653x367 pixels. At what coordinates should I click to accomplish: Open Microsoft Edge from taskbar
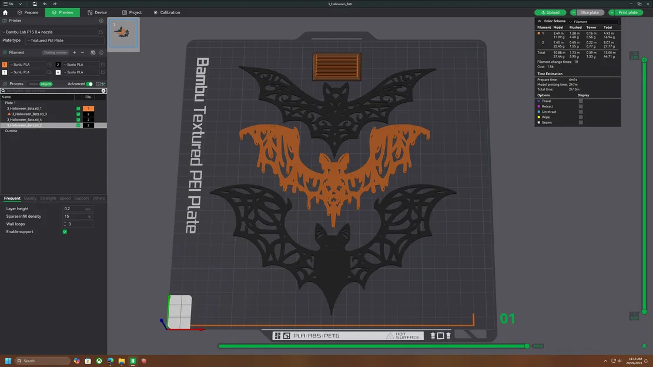coord(110,361)
